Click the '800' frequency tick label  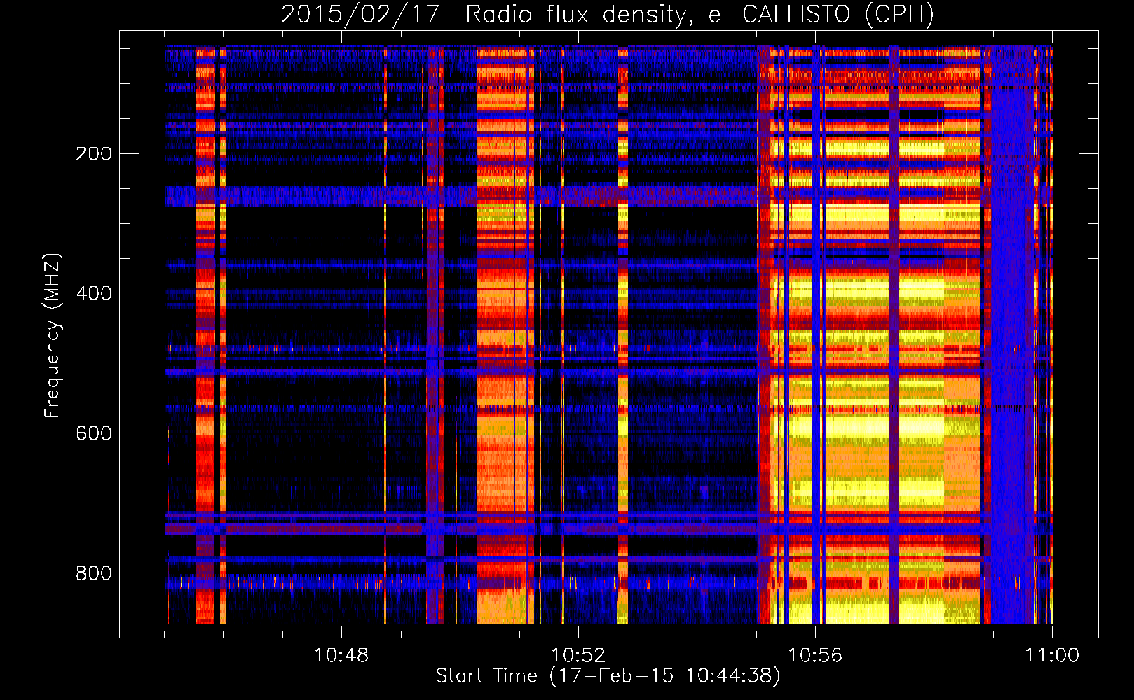pyautogui.click(x=94, y=573)
